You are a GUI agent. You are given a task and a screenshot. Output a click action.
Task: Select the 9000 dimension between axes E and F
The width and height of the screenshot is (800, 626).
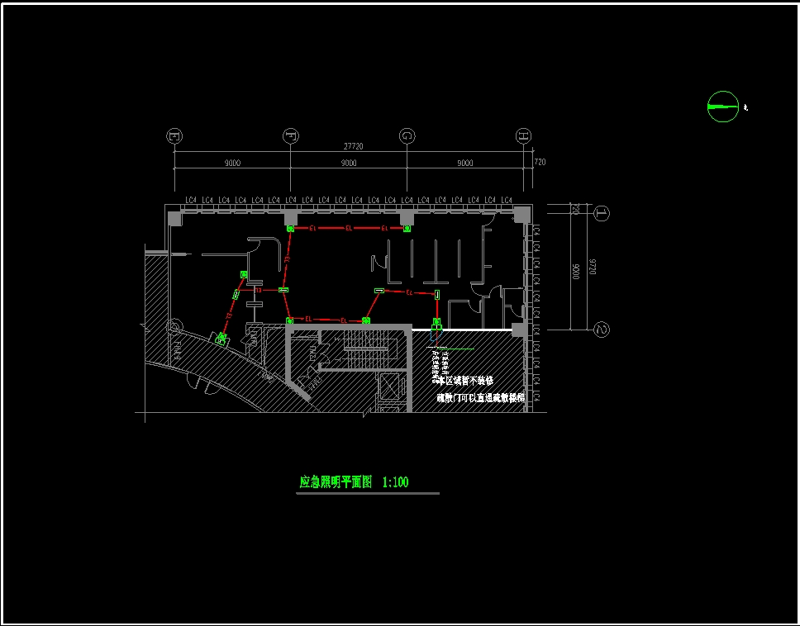[x=232, y=164]
